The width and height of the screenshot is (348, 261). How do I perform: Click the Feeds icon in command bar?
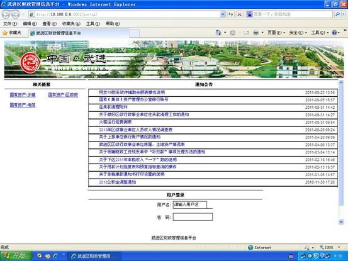(x=233, y=33)
